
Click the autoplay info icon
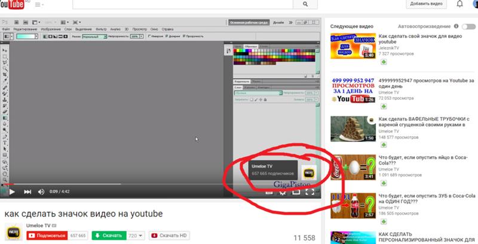(472, 27)
